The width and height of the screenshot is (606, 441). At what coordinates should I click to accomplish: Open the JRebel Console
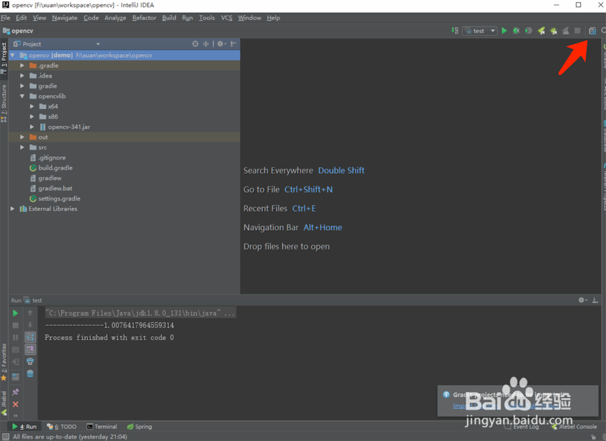click(x=574, y=426)
